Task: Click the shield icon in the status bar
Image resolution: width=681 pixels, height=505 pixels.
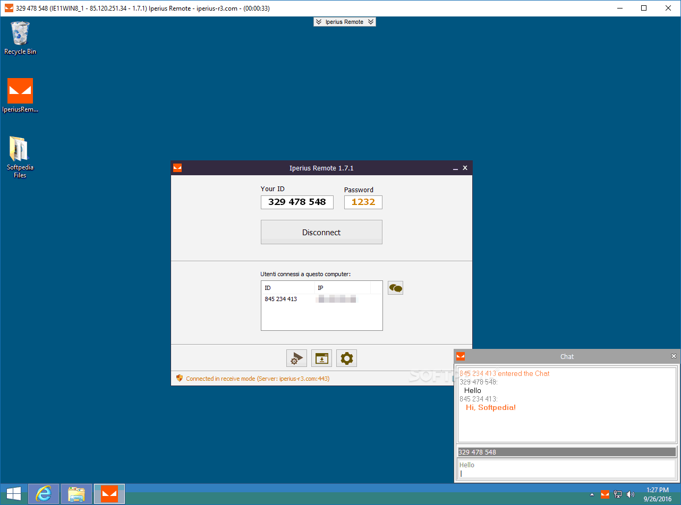Action: (180, 379)
